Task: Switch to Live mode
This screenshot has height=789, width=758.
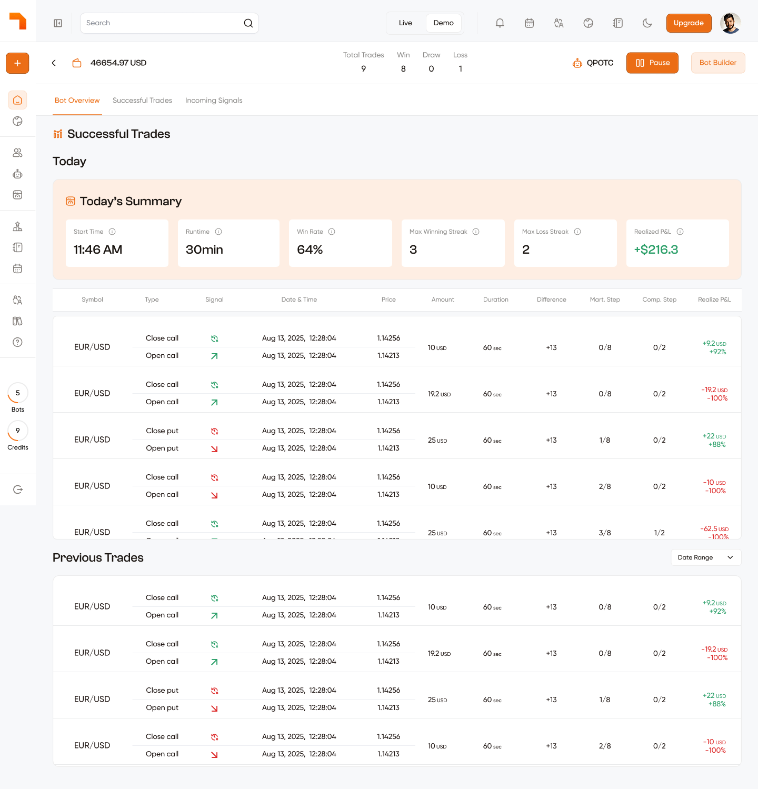Action: click(x=405, y=23)
